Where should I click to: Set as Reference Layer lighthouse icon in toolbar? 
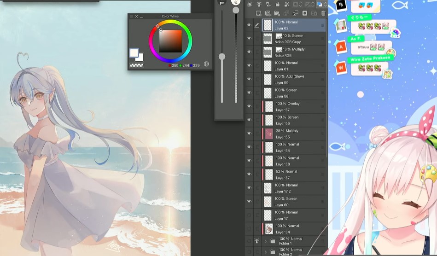(259, 4)
